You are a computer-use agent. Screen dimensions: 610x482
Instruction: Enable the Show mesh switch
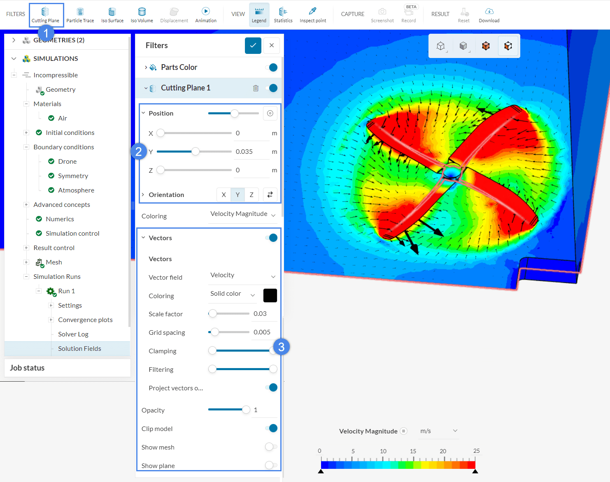tap(271, 447)
